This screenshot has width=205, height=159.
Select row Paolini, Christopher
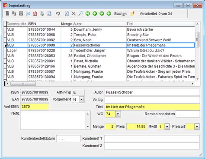[x=100, y=56]
